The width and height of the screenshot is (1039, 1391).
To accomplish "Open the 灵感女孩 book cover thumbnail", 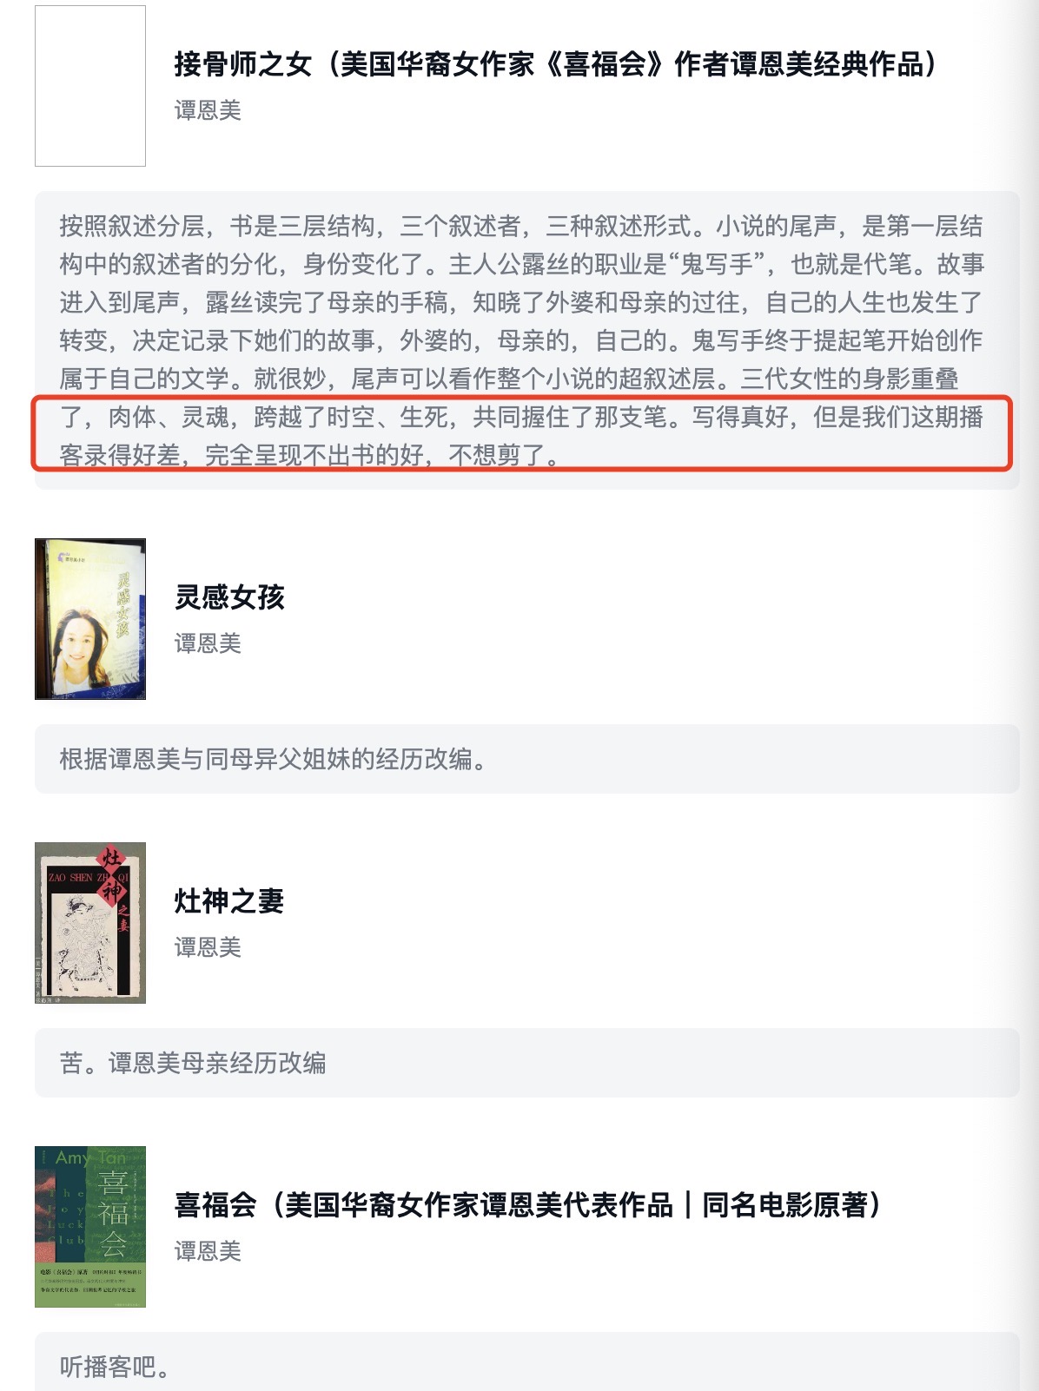I will tap(90, 619).
